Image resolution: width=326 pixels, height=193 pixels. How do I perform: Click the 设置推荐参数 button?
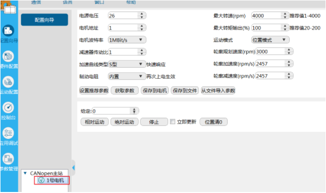coord(94,90)
